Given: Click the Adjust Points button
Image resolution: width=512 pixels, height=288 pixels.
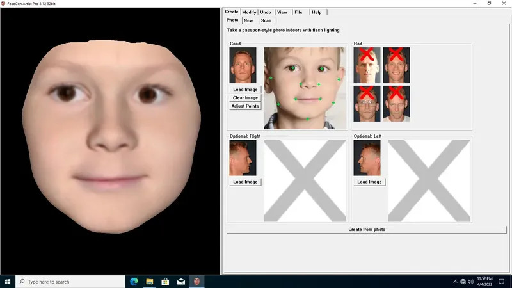Looking at the screenshot, I should [x=245, y=106].
